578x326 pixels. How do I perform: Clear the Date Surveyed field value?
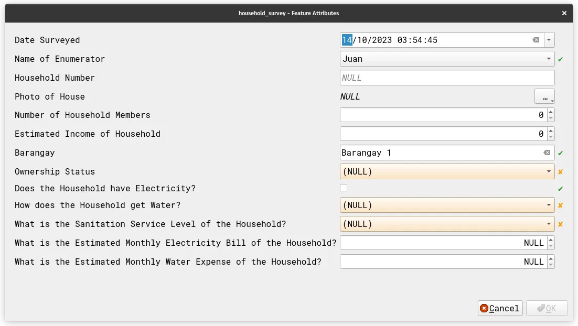pyautogui.click(x=536, y=40)
